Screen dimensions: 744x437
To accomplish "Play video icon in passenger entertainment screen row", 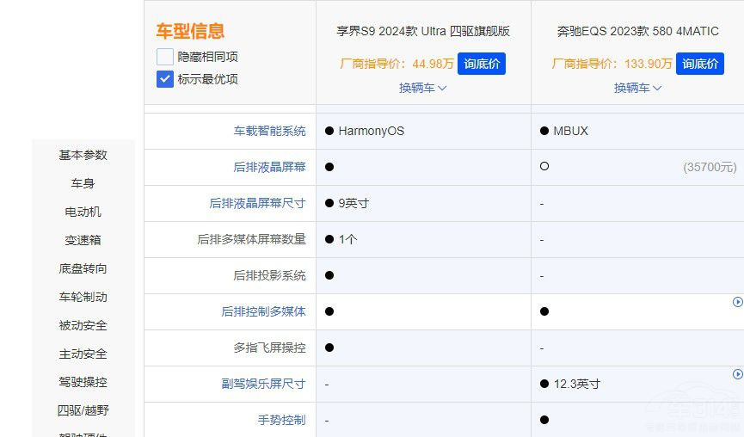I will coord(737,374).
